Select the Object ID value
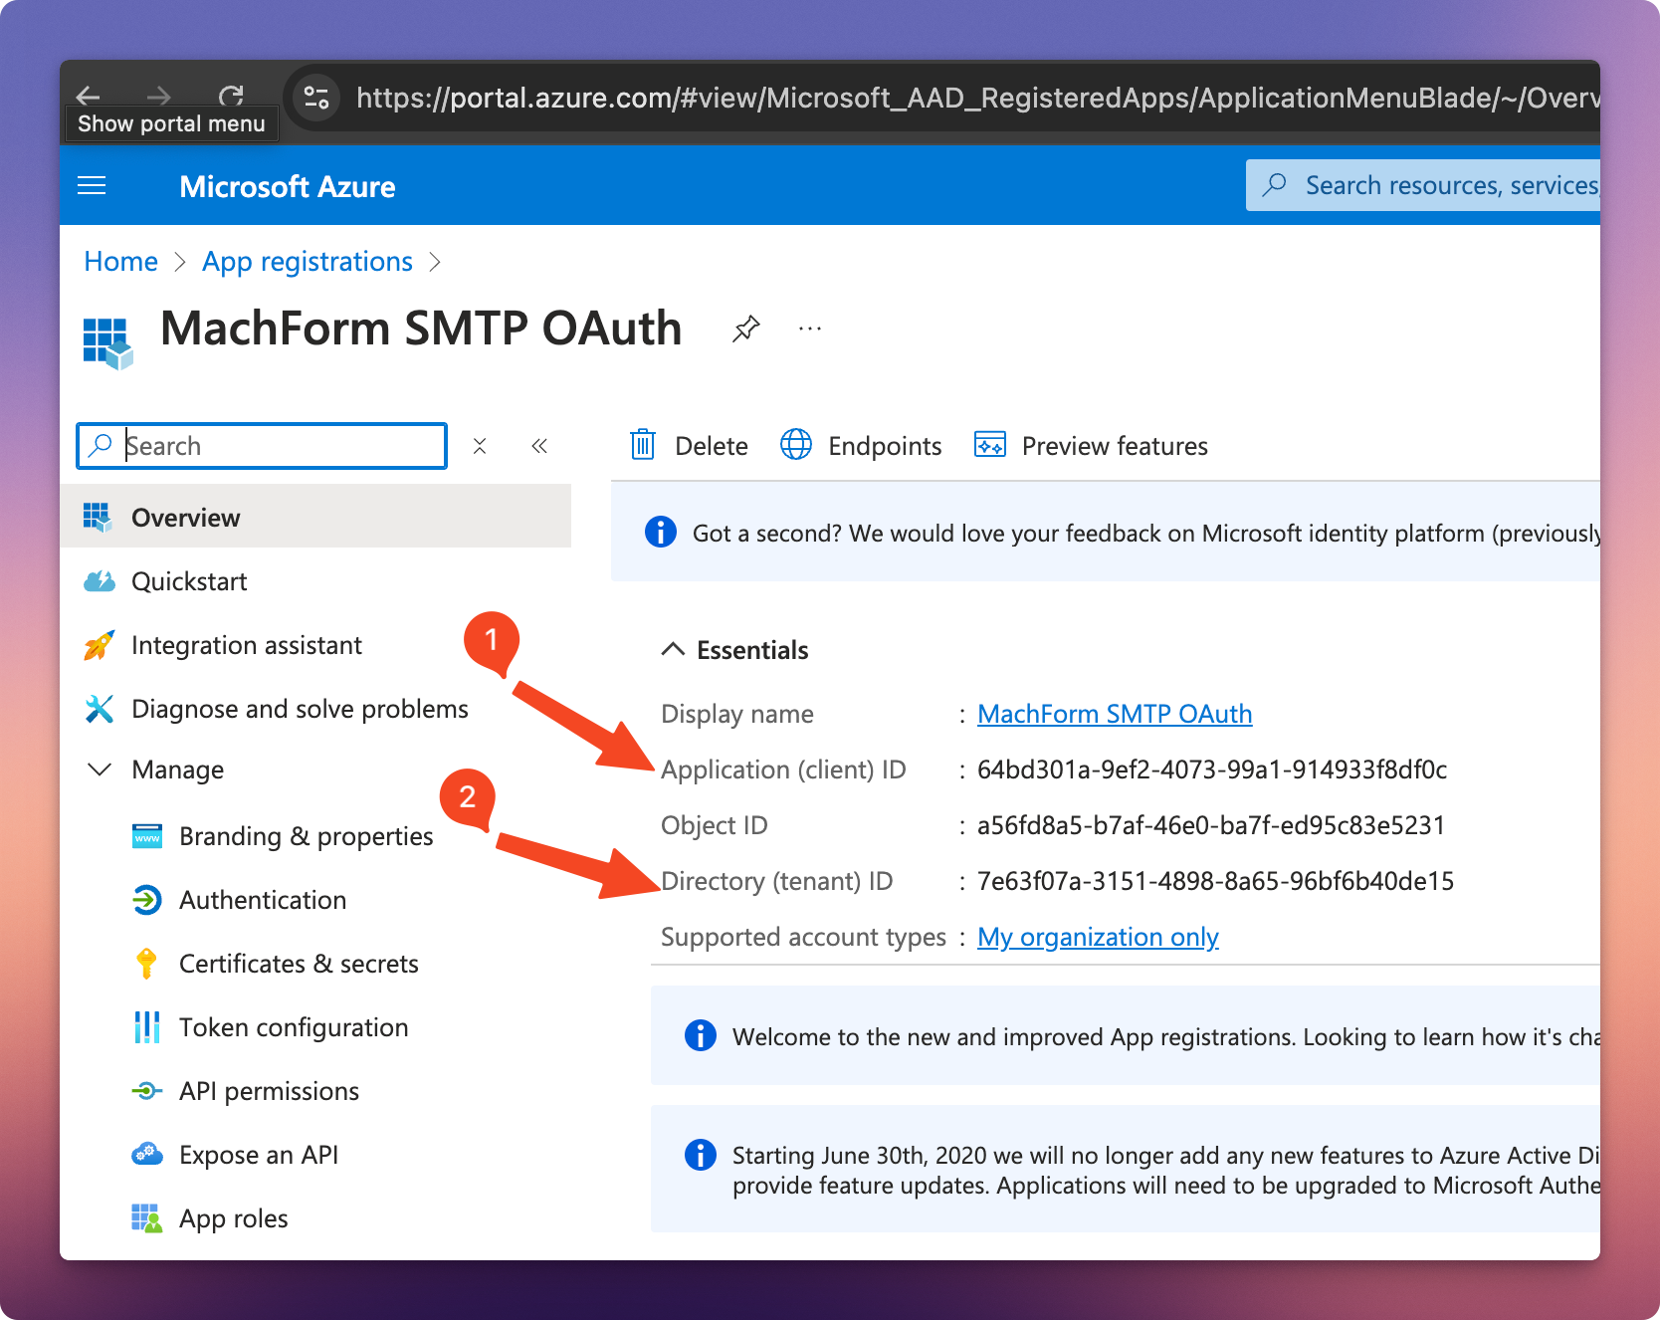Viewport: 1660px width, 1320px height. click(1211, 825)
